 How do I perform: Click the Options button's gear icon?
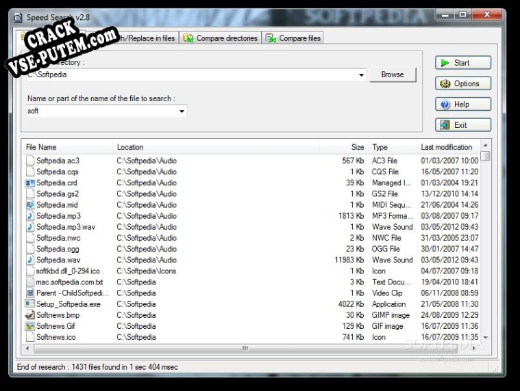coord(445,83)
